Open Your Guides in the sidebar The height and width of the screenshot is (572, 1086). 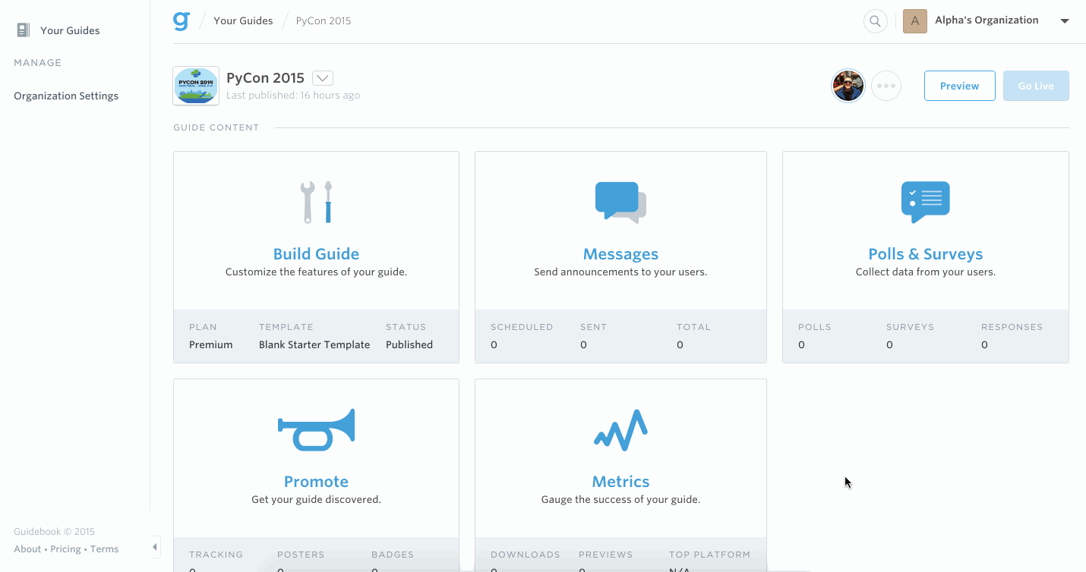[70, 30]
